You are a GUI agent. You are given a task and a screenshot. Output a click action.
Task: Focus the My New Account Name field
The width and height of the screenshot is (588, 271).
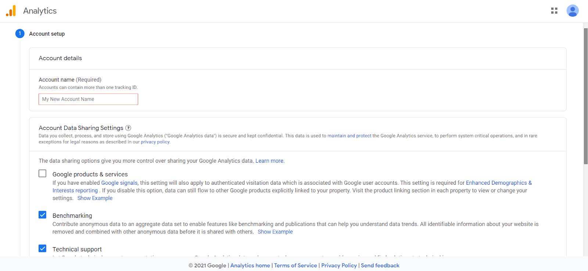click(88, 99)
